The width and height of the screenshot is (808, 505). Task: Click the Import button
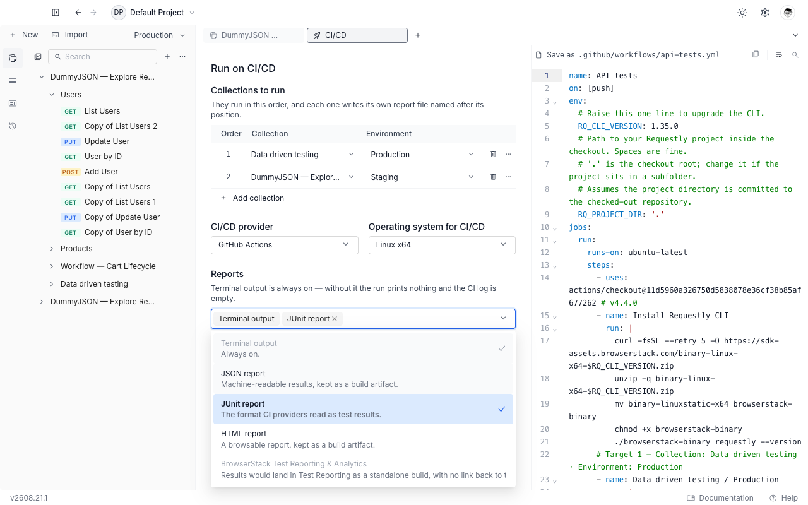click(x=70, y=35)
